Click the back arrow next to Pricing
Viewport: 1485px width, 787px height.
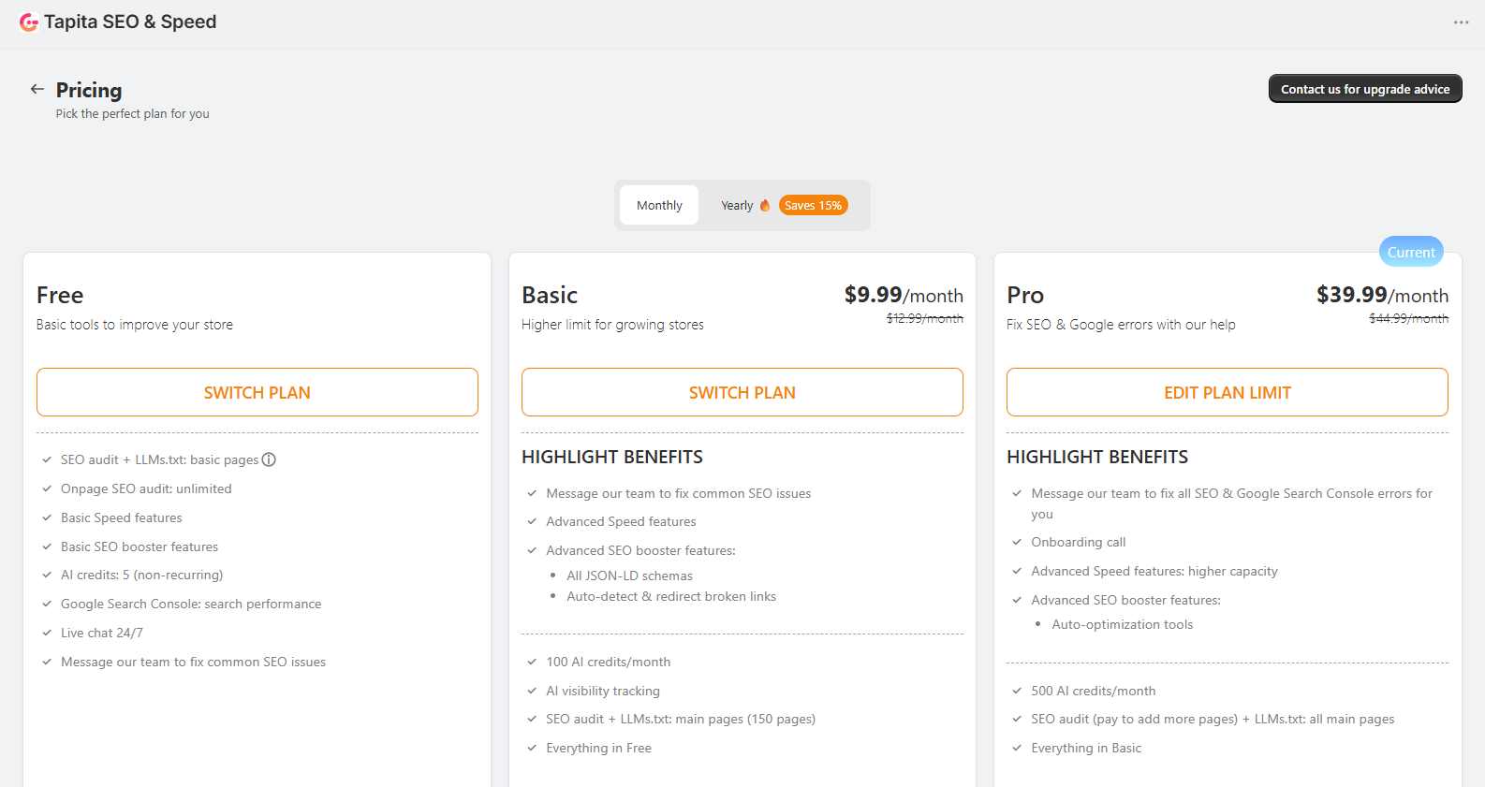pos(37,89)
